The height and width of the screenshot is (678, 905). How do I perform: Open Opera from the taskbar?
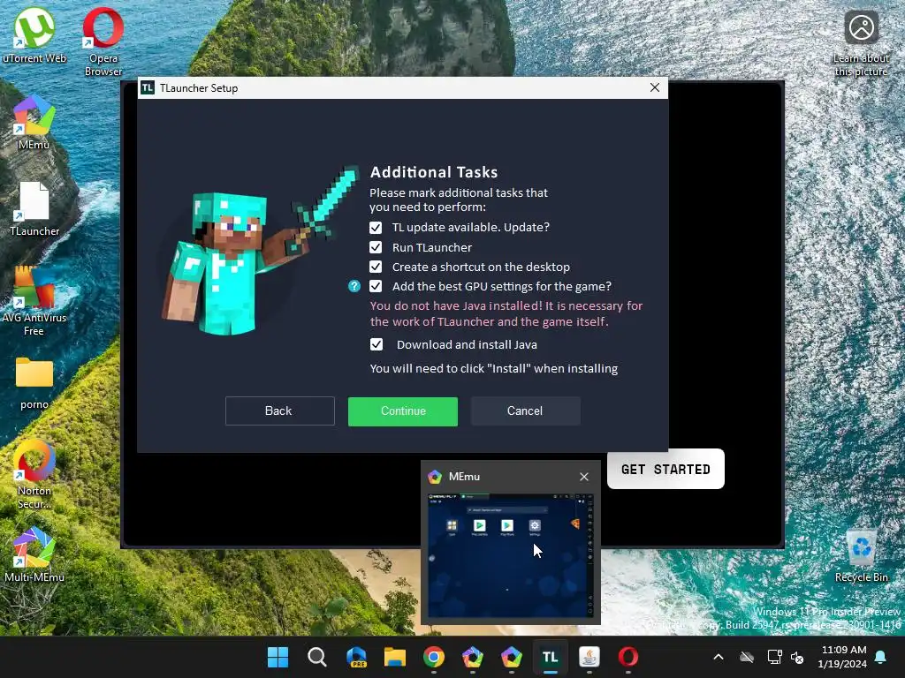click(628, 657)
